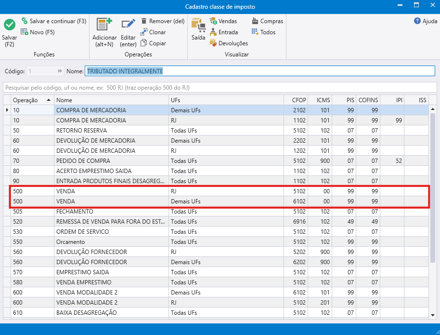The width and height of the screenshot is (440, 335).
Task: Select DEVOLUÇÃO DE MERCADORIA row with CFOP 2202
Action: point(216,141)
